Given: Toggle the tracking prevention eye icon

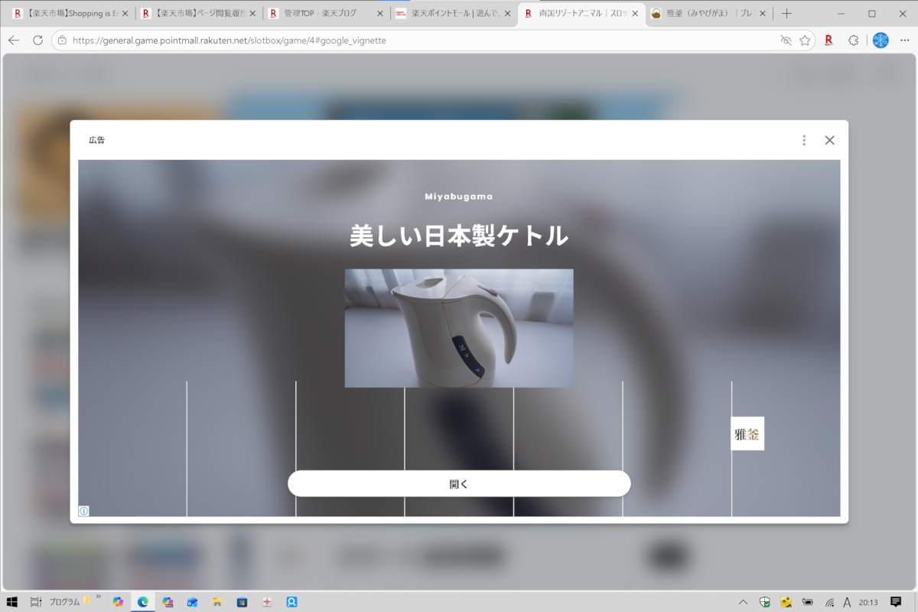Looking at the screenshot, I should [786, 40].
